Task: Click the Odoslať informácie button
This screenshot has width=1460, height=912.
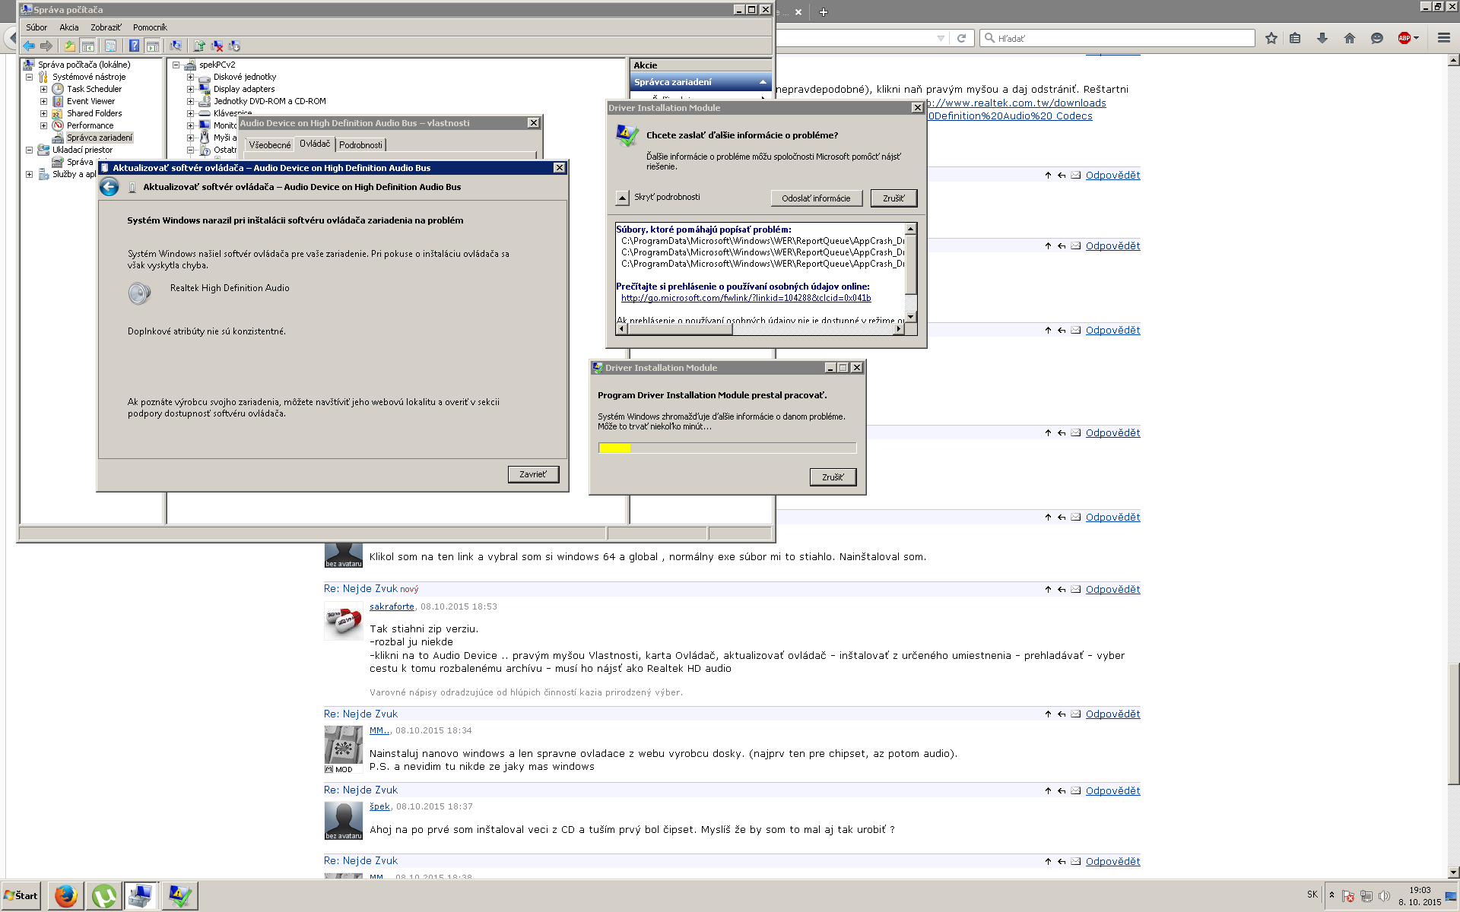Action: (x=816, y=198)
